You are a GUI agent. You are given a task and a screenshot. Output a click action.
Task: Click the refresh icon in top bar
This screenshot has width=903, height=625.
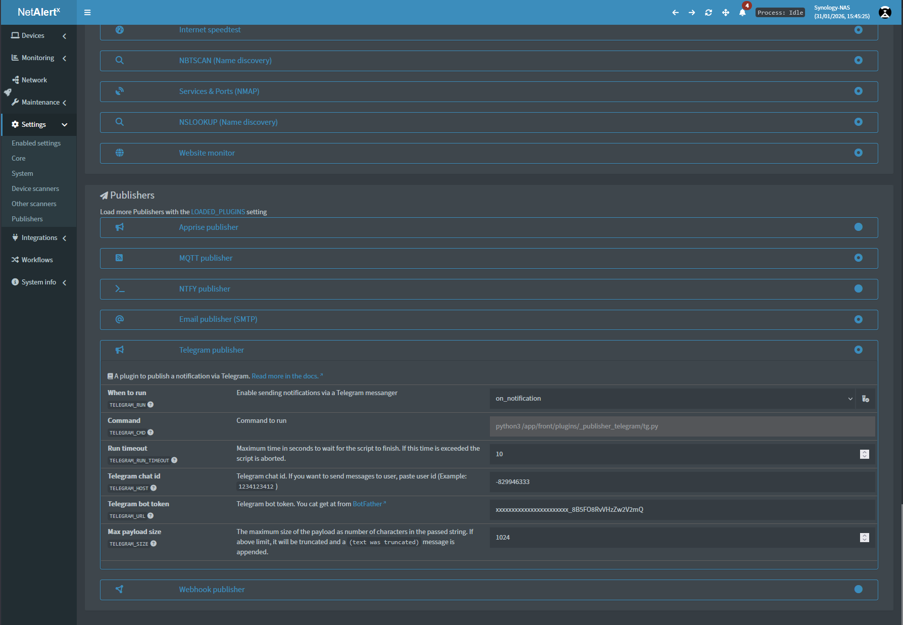click(709, 13)
